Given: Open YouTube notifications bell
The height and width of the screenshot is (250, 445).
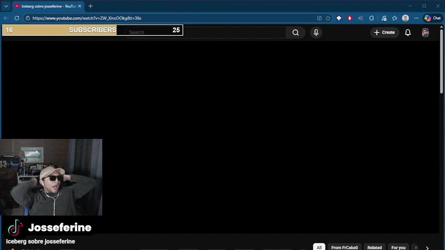Looking at the screenshot, I should [x=408, y=32].
